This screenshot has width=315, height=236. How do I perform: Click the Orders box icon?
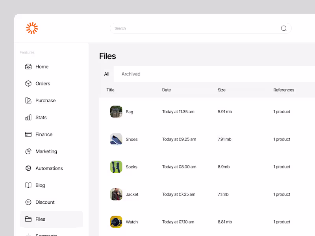pyautogui.click(x=28, y=83)
